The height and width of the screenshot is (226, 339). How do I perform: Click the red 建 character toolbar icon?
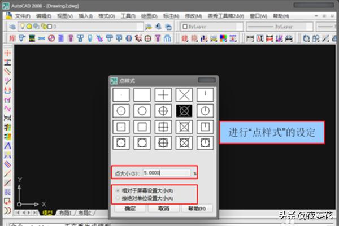pyautogui.click(x=184, y=38)
